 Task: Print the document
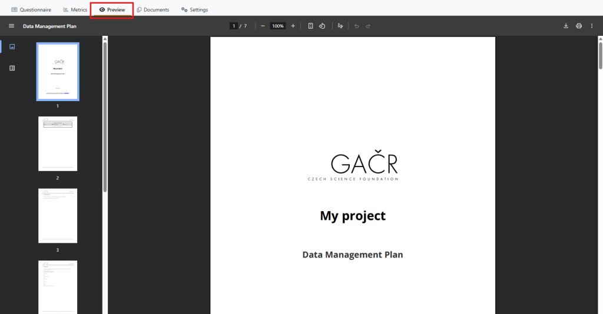(x=579, y=26)
